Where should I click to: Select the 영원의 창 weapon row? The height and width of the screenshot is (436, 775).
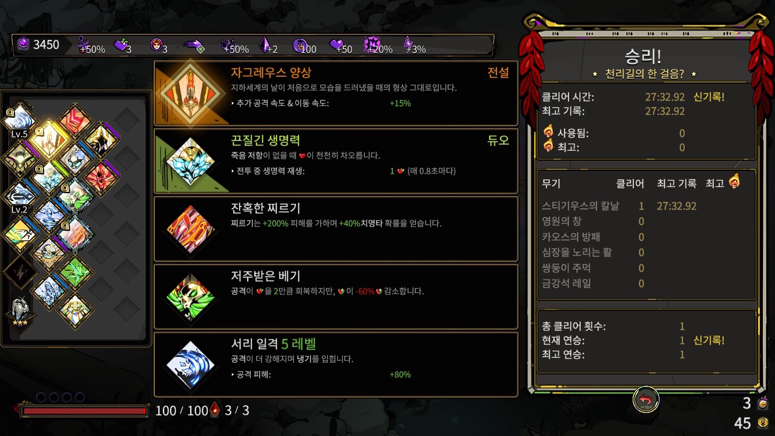coord(646,222)
